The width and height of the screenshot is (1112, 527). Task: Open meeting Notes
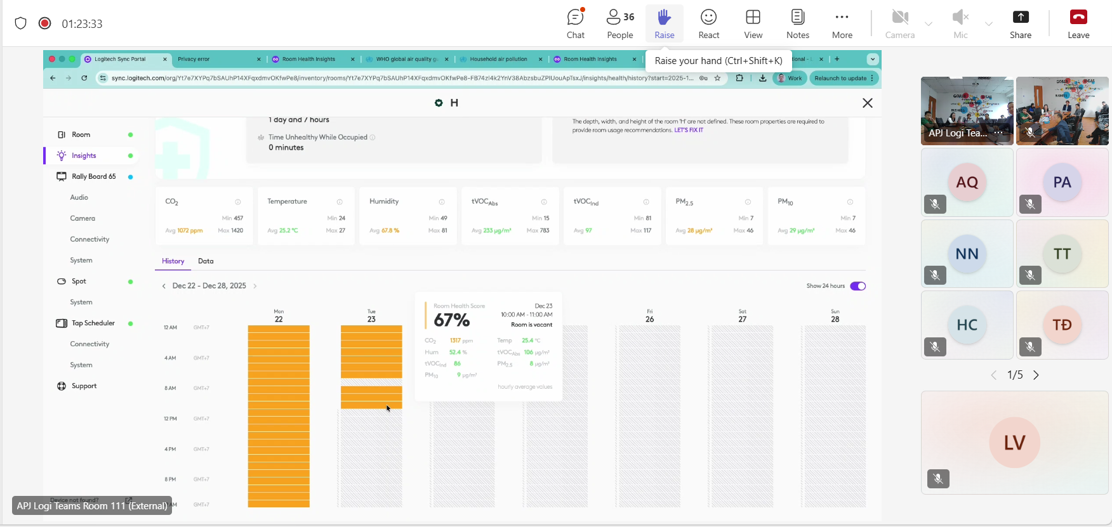(797, 23)
